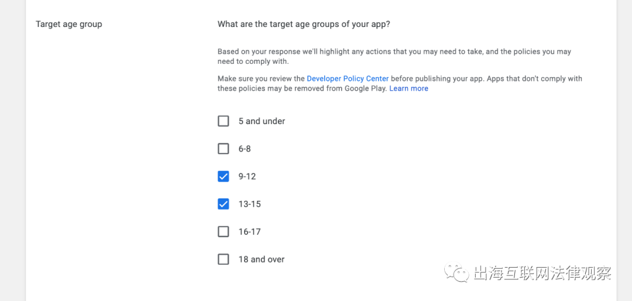This screenshot has height=301, width=632.
Task: Click the '6-8' option label text
Action: pyautogui.click(x=245, y=149)
